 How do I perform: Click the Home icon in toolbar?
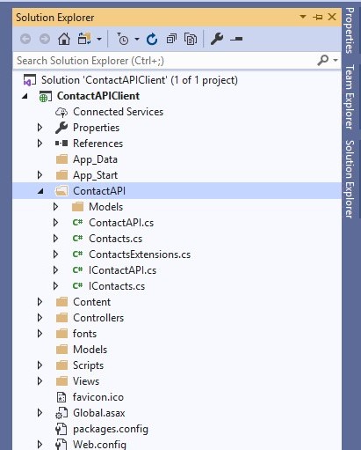pos(64,39)
